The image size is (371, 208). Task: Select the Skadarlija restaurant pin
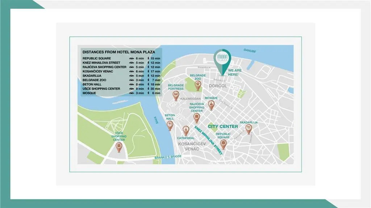click(x=249, y=128)
